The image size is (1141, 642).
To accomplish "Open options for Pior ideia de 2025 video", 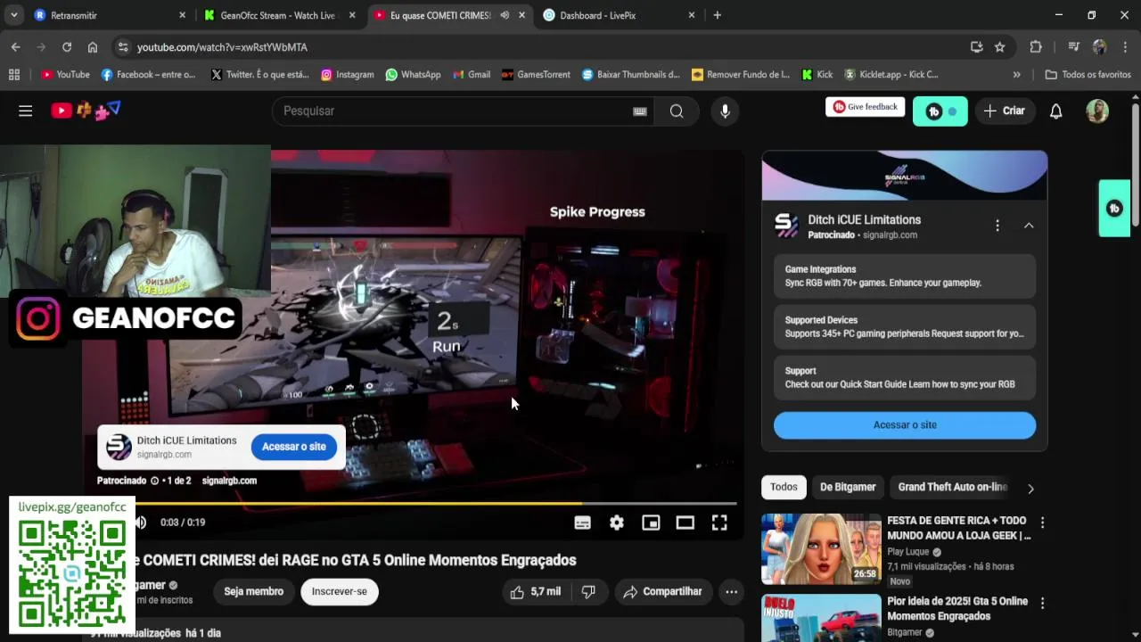I will tap(1042, 603).
